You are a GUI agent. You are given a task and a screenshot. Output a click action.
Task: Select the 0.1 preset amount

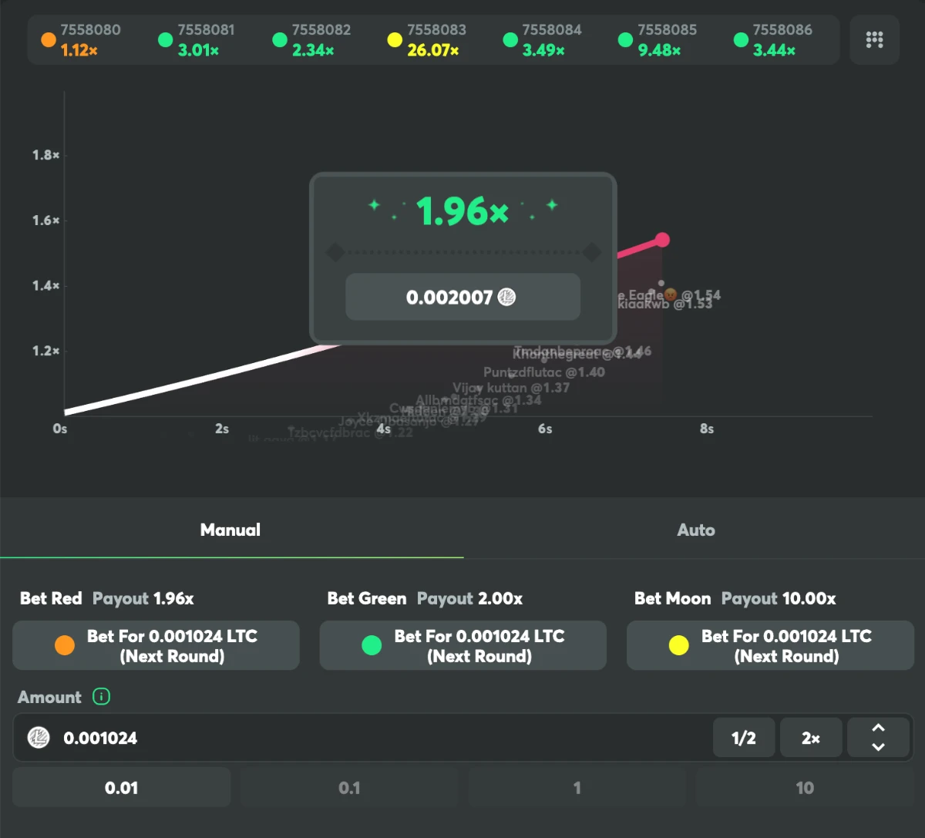(x=349, y=787)
